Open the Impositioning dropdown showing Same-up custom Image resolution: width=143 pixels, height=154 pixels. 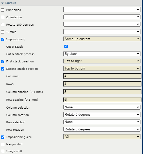click(x=102, y=39)
